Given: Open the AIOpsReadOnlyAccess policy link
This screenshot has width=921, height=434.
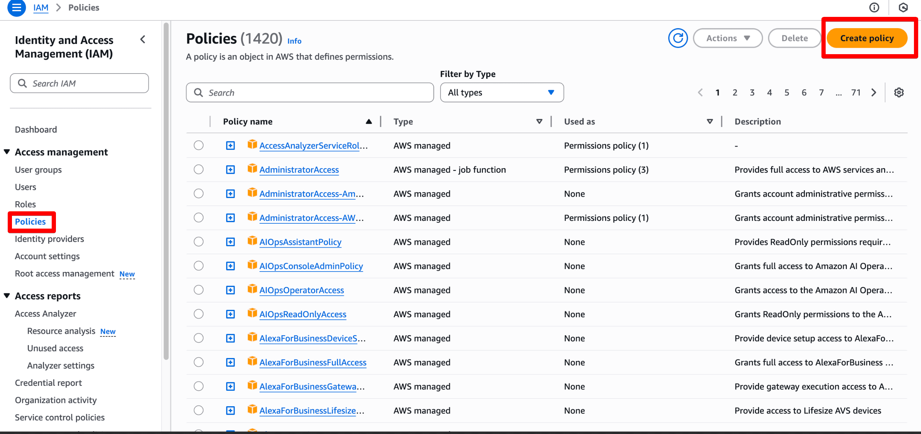Looking at the screenshot, I should pyautogui.click(x=303, y=314).
